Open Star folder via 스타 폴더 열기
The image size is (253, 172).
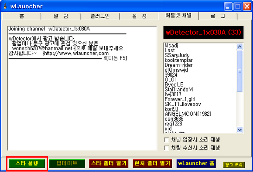click(109, 163)
